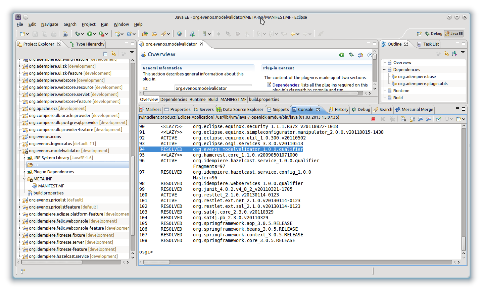Viewport: 483px width, 291px height.
Task: Click Collapse All icon in Project Explorer
Action: (x=105, y=54)
